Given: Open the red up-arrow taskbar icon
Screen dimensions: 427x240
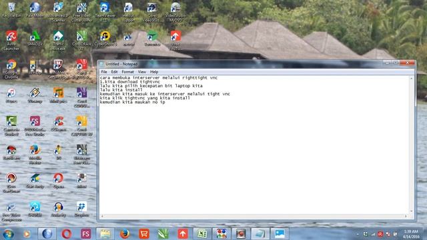Looking at the screenshot, I should click(183, 234).
